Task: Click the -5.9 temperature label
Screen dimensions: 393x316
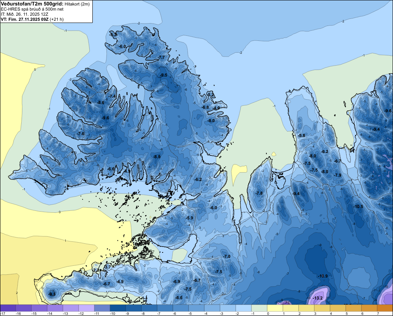Action: (x=189, y=218)
